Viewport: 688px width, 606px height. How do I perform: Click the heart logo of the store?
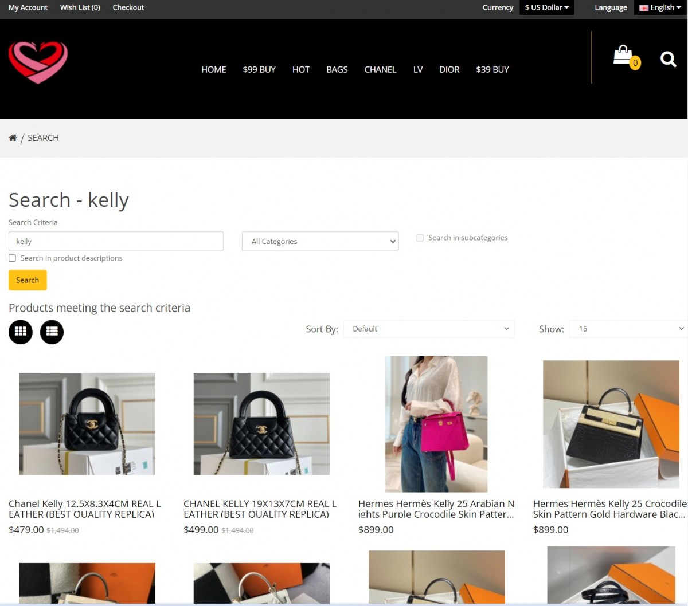pos(38,62)
